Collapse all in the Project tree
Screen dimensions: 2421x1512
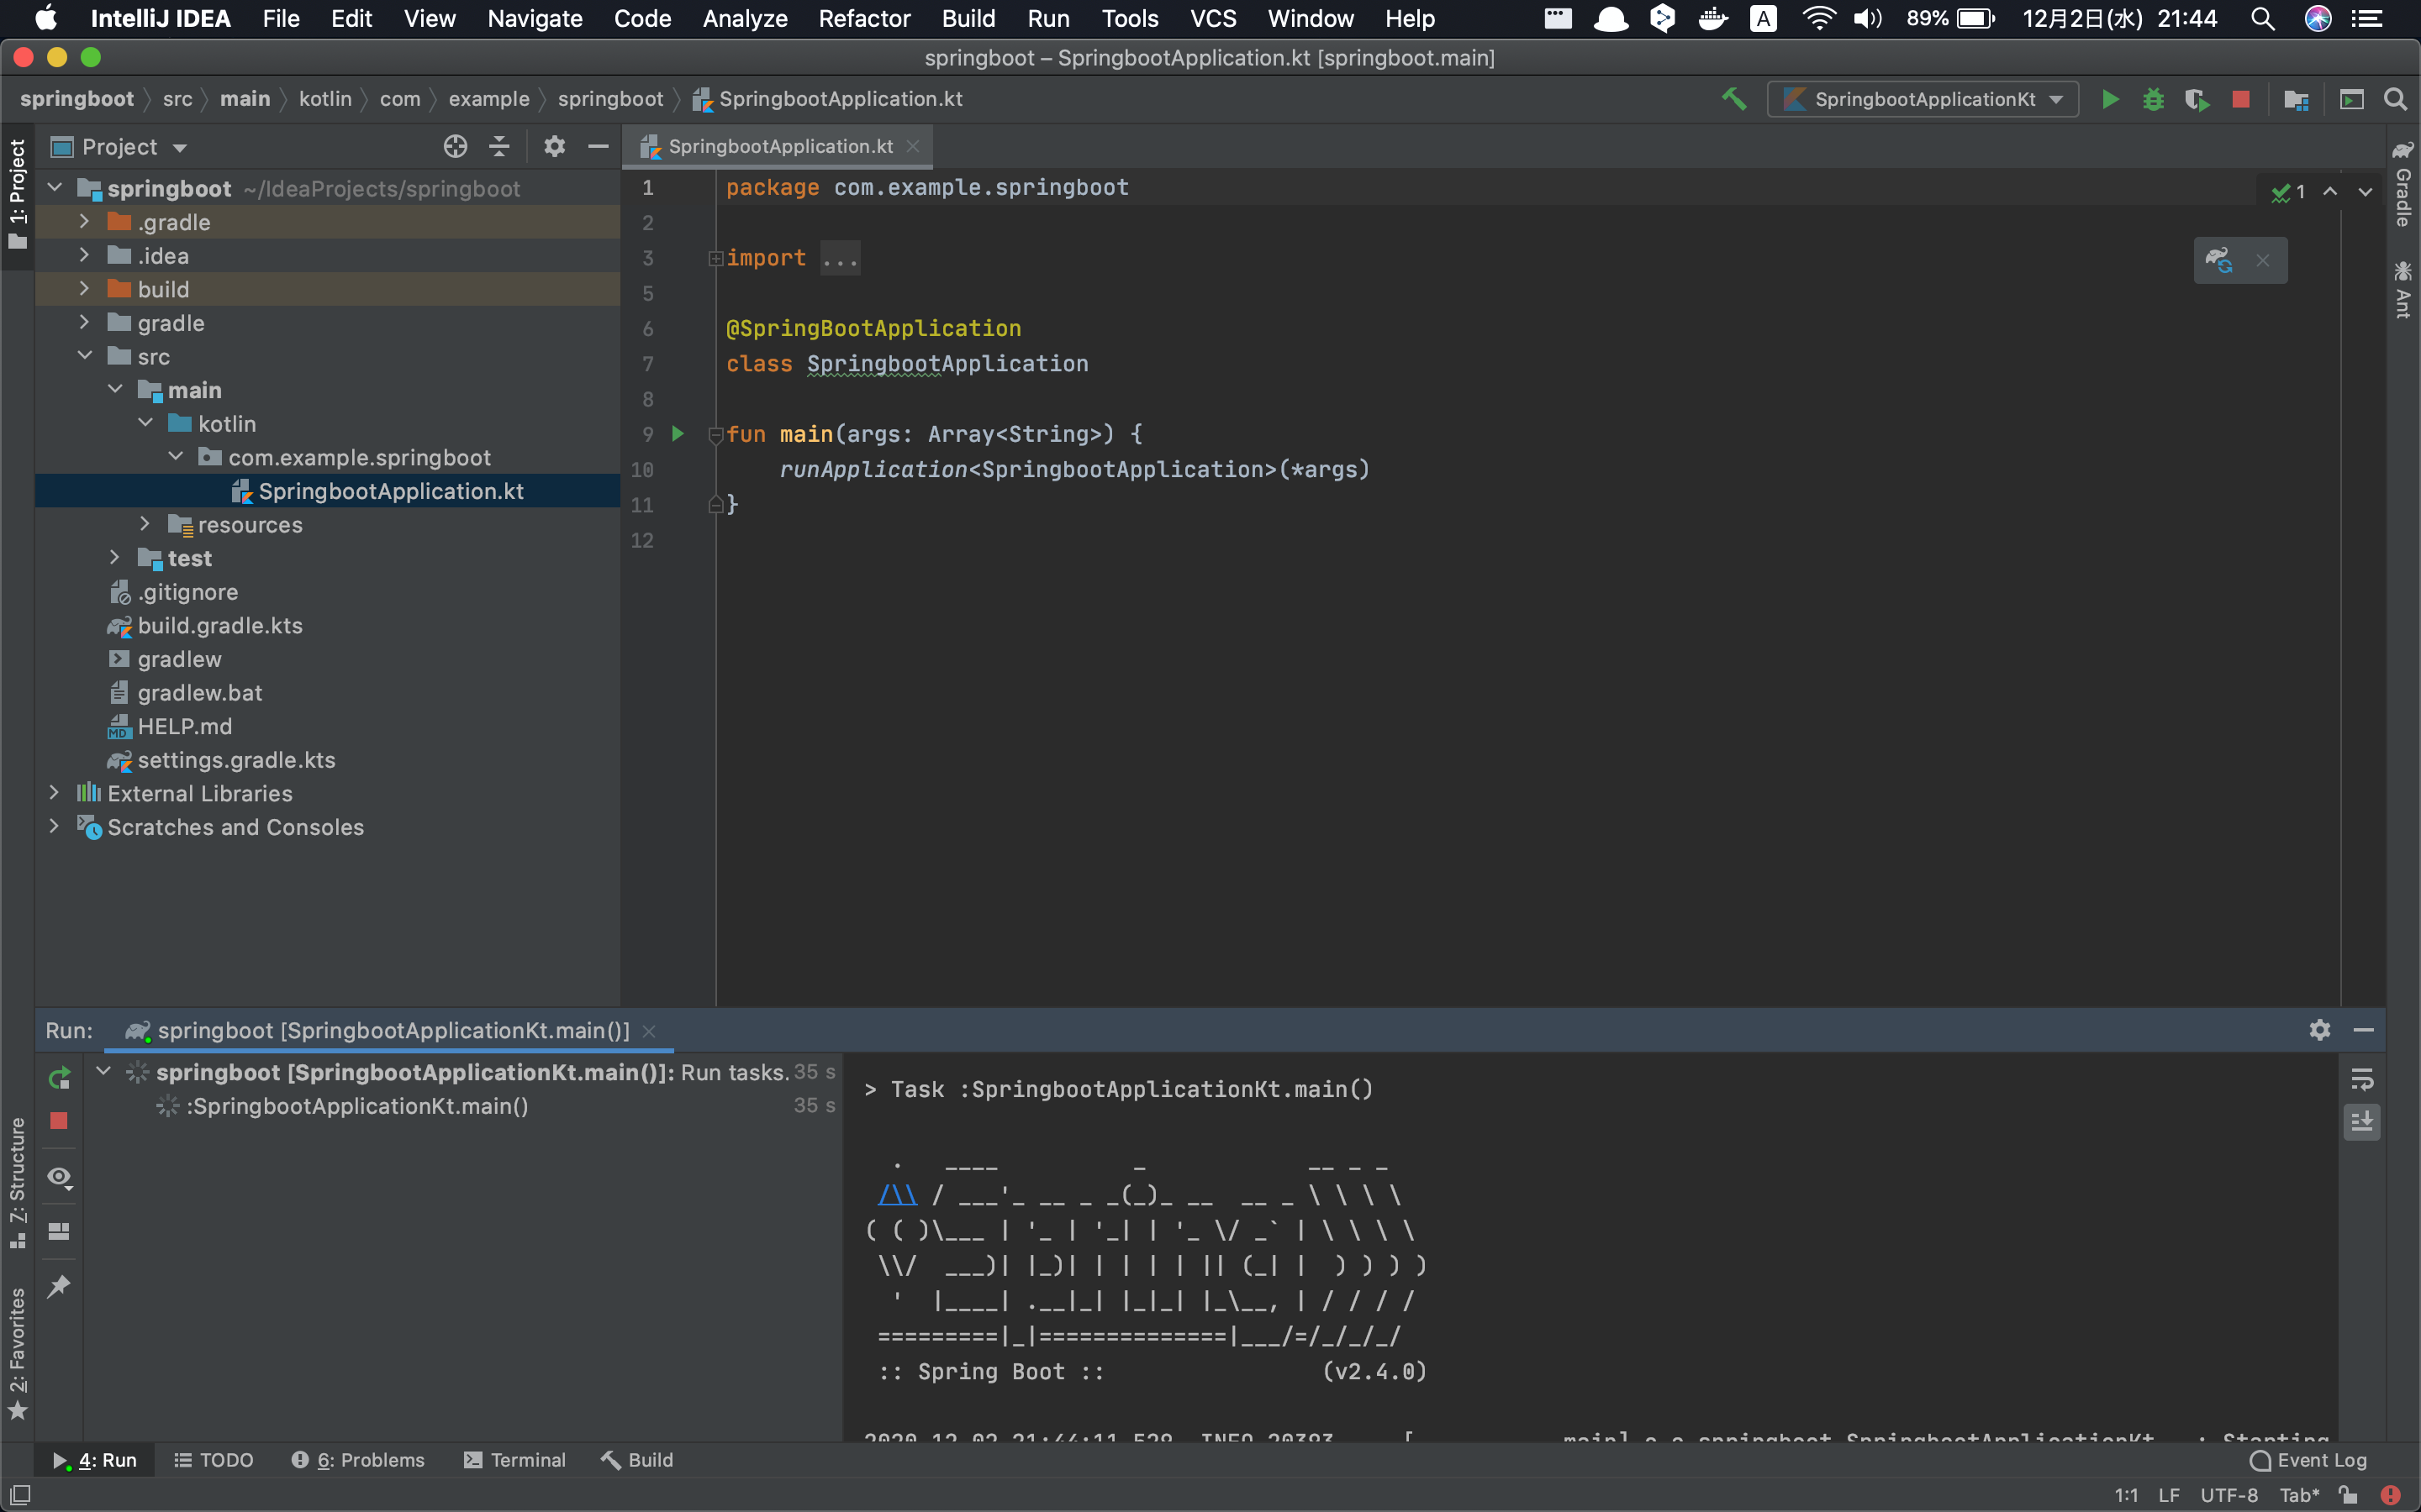coord(498,146)
